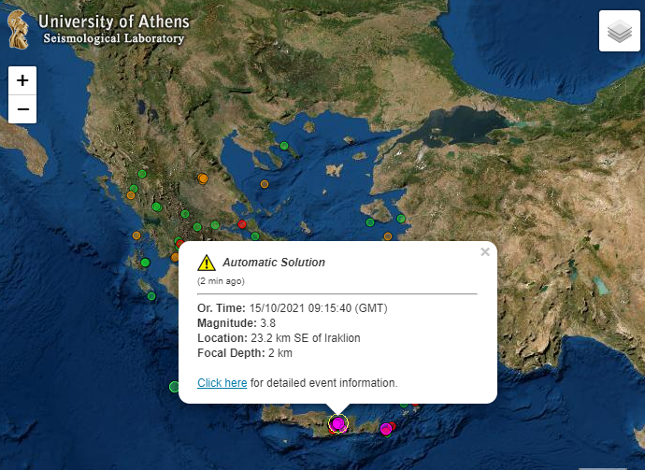Click the large green marker southwest of Peloponnese
Screen dimensions: 645x470
tap(175, 387)
